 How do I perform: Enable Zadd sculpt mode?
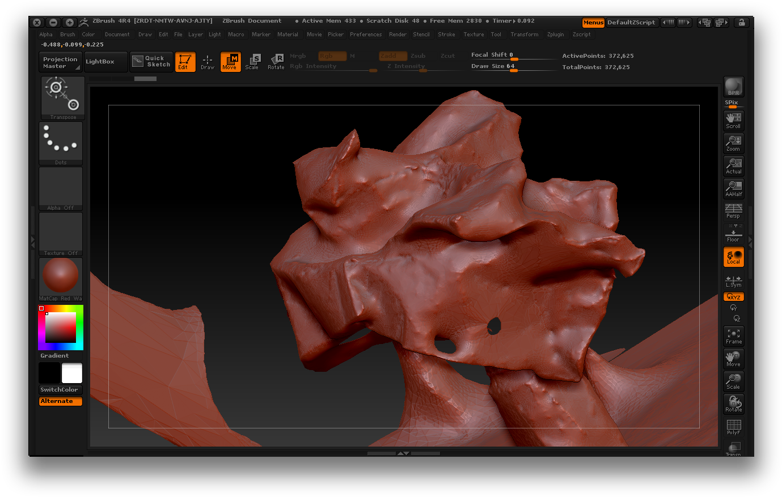click(393, 56)
